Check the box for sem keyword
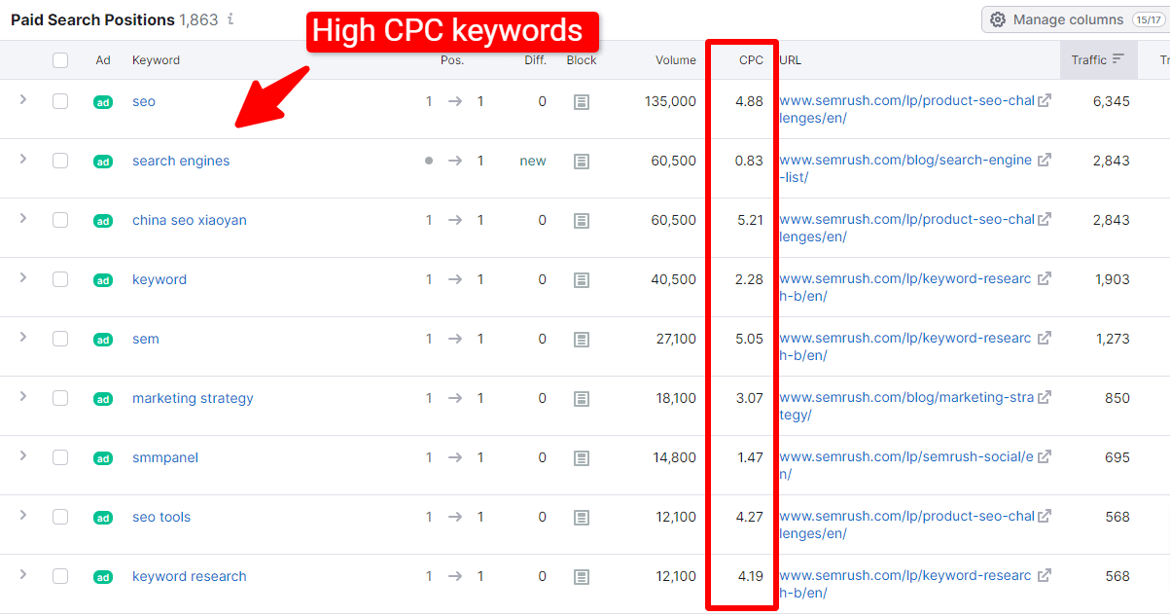Viewport: 1170px width, 616px height. coord(60,339)
